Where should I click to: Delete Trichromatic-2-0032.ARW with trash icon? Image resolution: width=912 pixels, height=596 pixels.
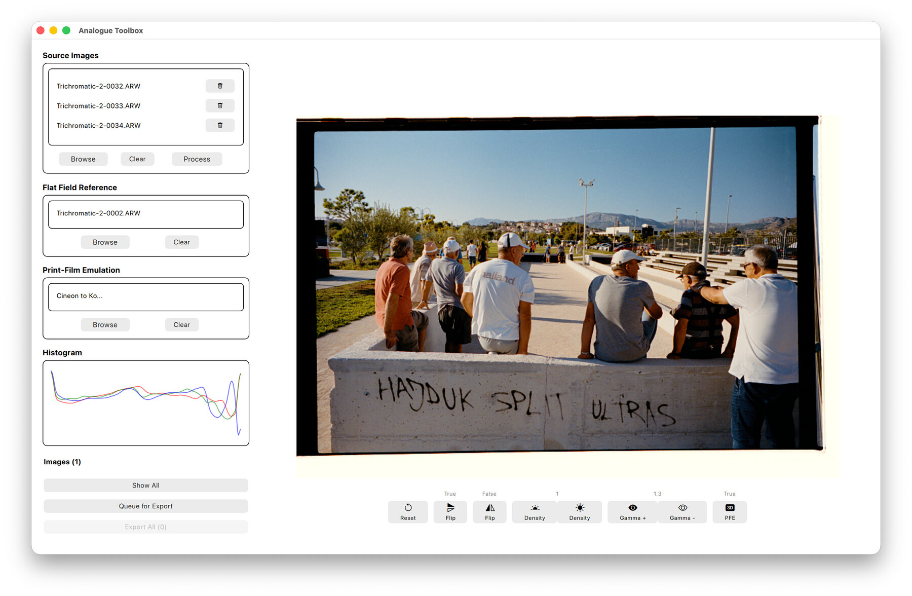[220, 86]
